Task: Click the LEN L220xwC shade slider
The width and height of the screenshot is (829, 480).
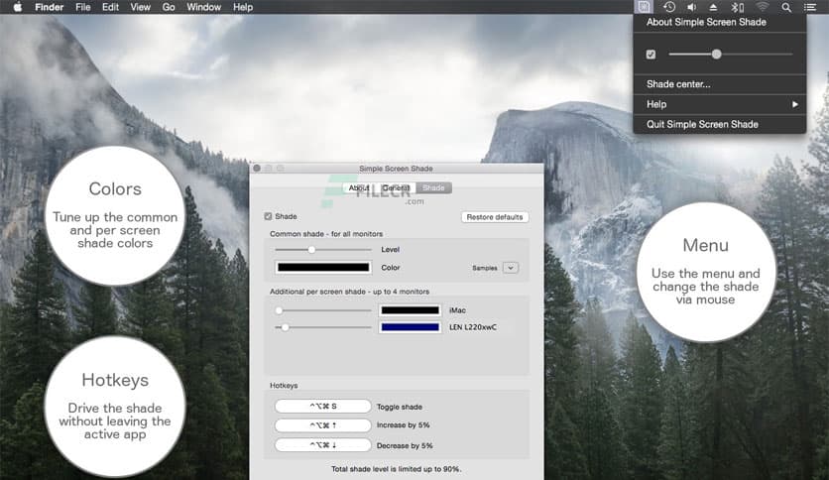Action: coord(323,327)
